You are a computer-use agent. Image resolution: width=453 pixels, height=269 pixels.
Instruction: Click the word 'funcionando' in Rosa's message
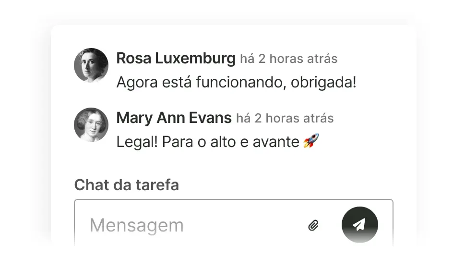[x=241, y=82]
